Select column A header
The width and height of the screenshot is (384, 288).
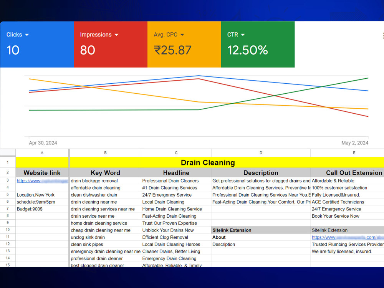[x=42, y=152]
